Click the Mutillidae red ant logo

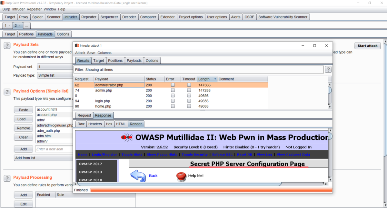click(127, 137)
